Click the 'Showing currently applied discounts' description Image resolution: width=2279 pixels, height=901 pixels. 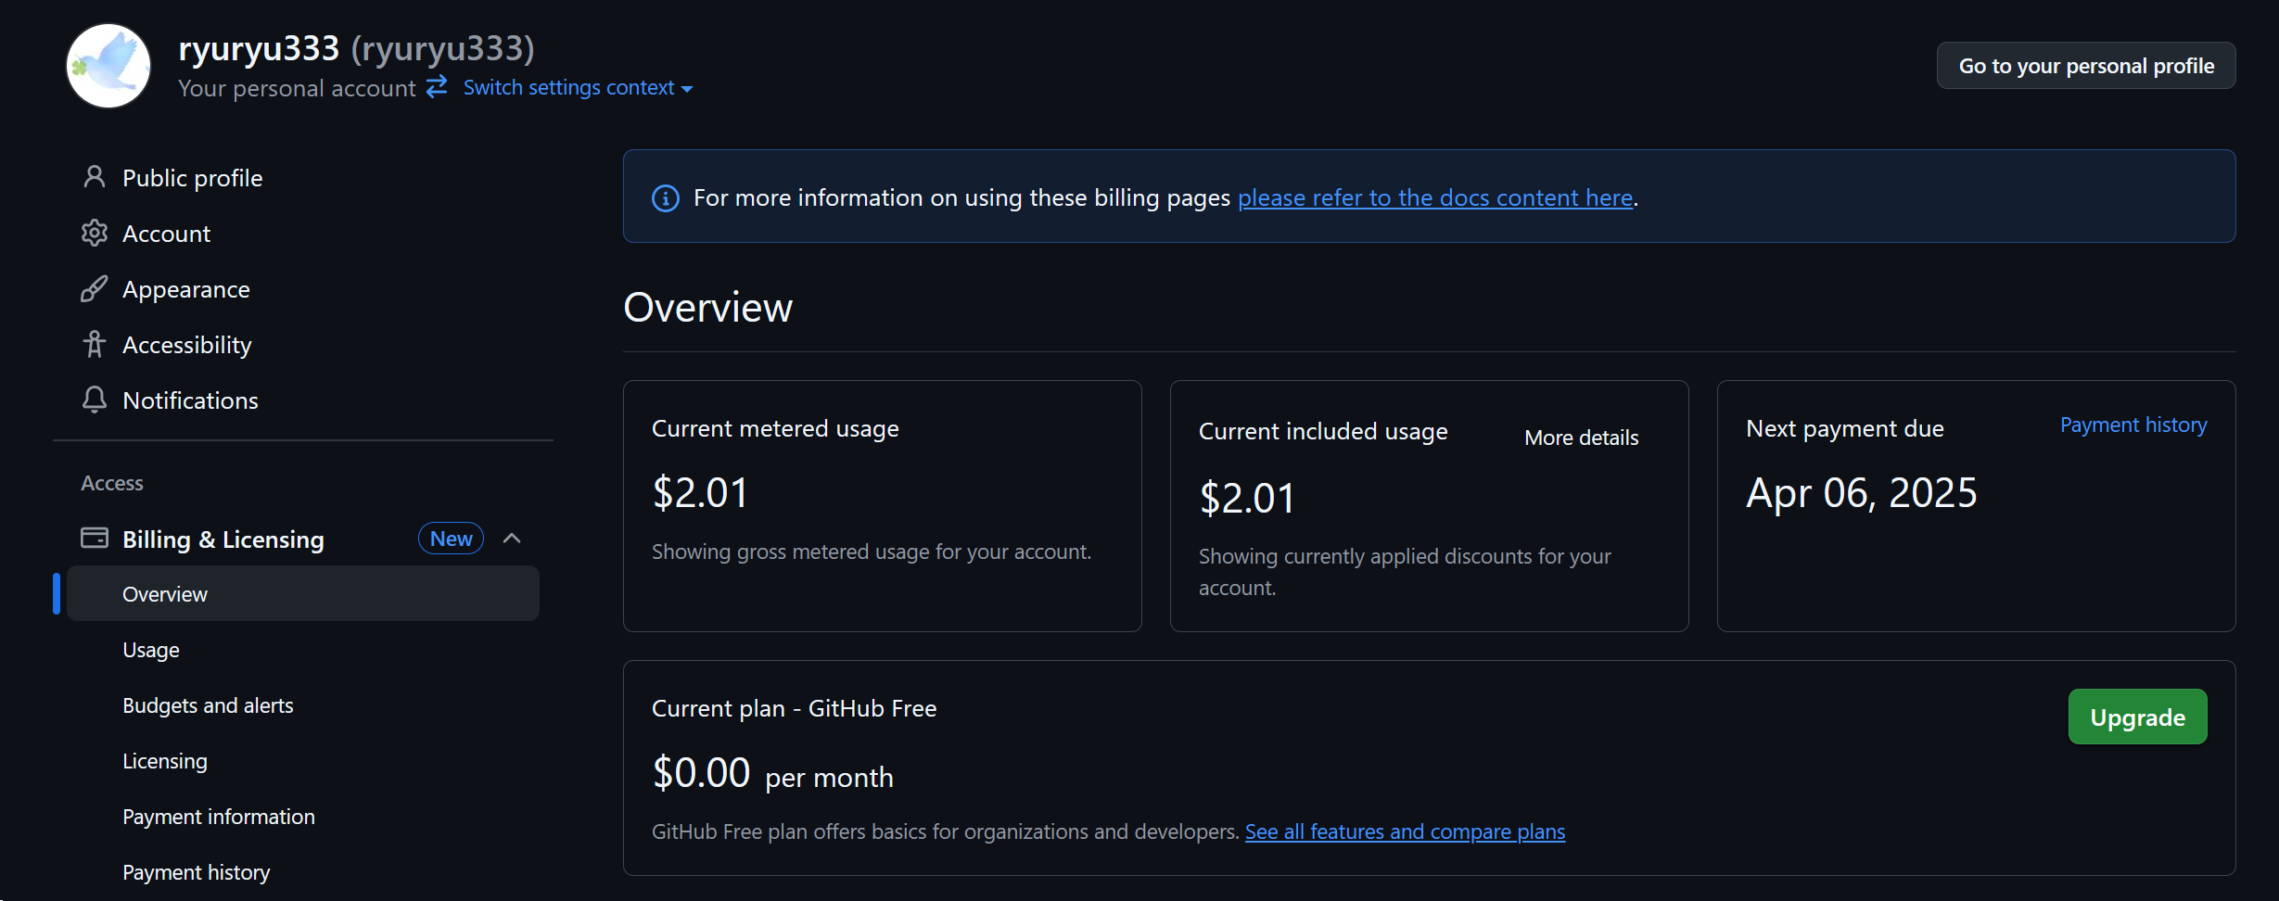1405,572
